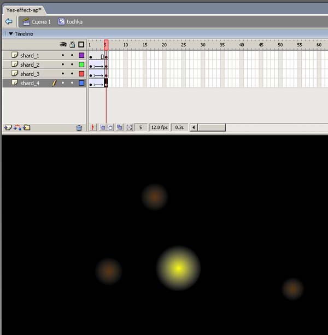The image size is (328, 335).
Task: Collapse the Timeline panel
Action: pyautogui.click(x=10, y=34)
